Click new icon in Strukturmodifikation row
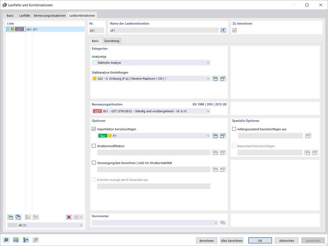 (215, 153)
